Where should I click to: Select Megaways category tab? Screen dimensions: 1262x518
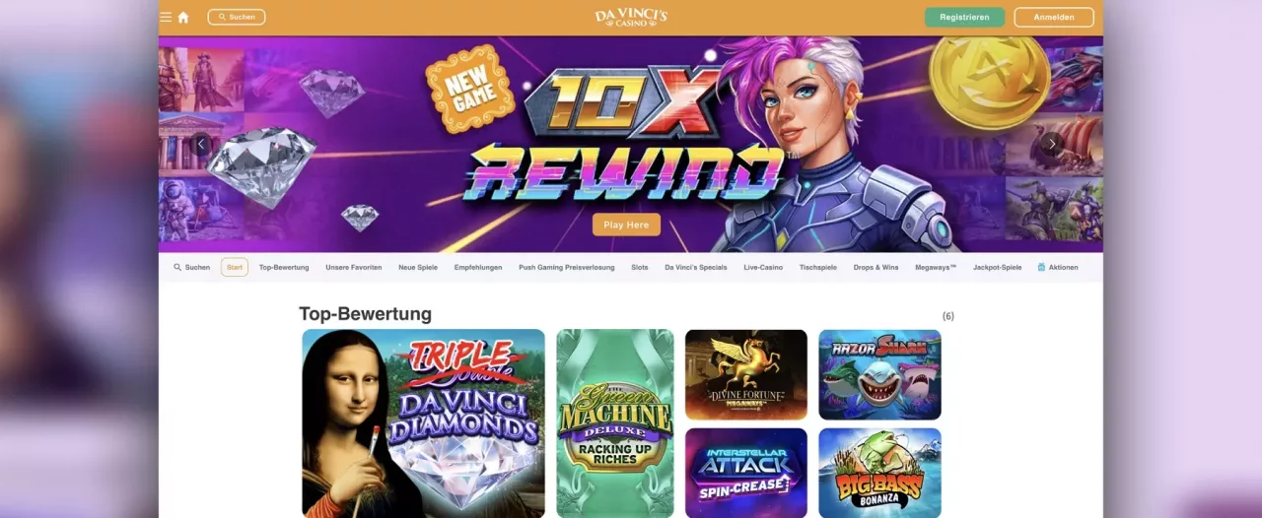click(x=936, y=267)
